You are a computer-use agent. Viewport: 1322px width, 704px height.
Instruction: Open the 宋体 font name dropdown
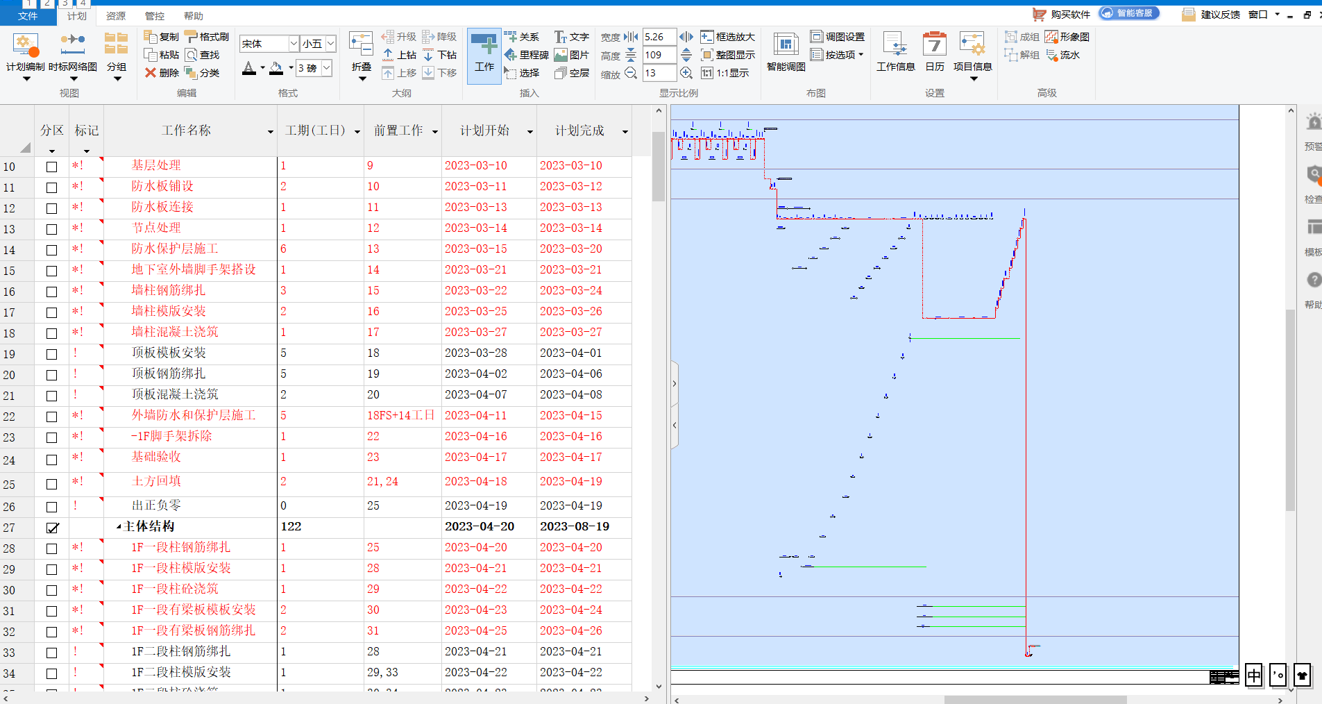[294, 44]
